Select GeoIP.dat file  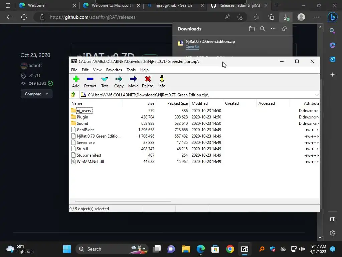click(x=85, y=130)
